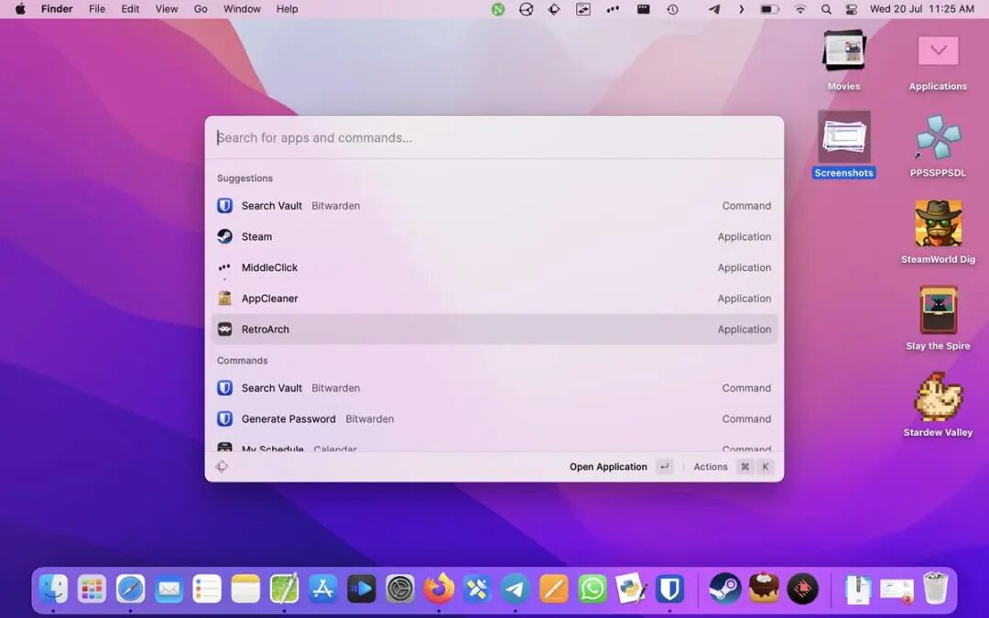The height and width of the screenshot is (618, 989).
Task: Open WhatsApp from the Dock
Action: pyautogui.click(x=592, y=589)
